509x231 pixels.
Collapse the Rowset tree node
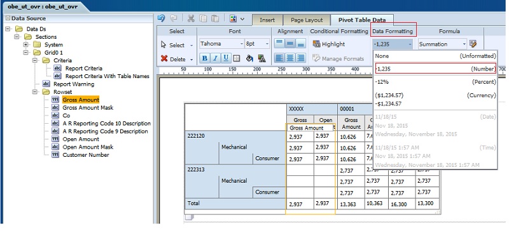pyautogui.click(x=35, y=91)
